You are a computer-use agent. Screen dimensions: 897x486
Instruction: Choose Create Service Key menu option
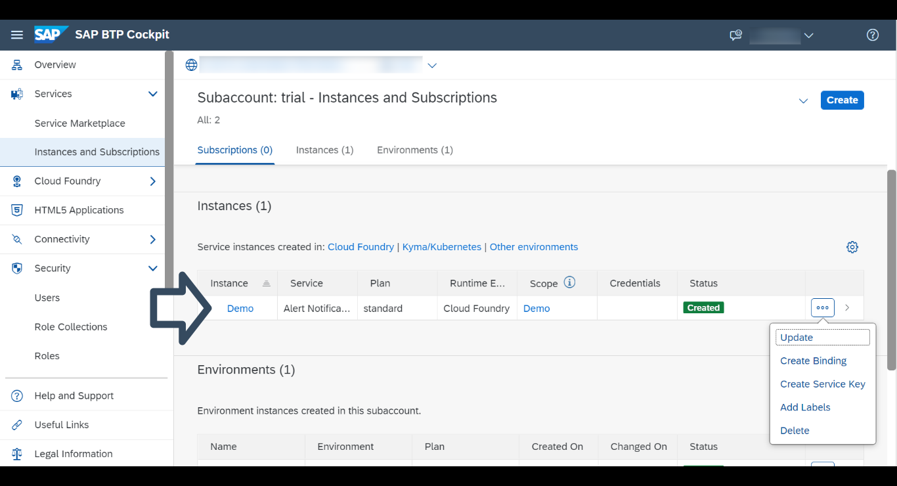coord(823,384)
